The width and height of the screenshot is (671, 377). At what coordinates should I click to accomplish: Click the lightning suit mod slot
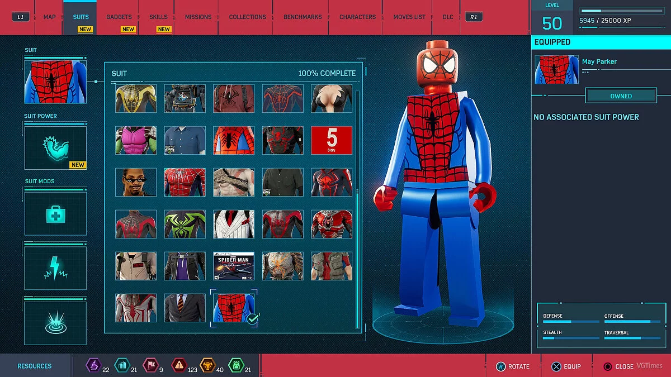[55, 268]
